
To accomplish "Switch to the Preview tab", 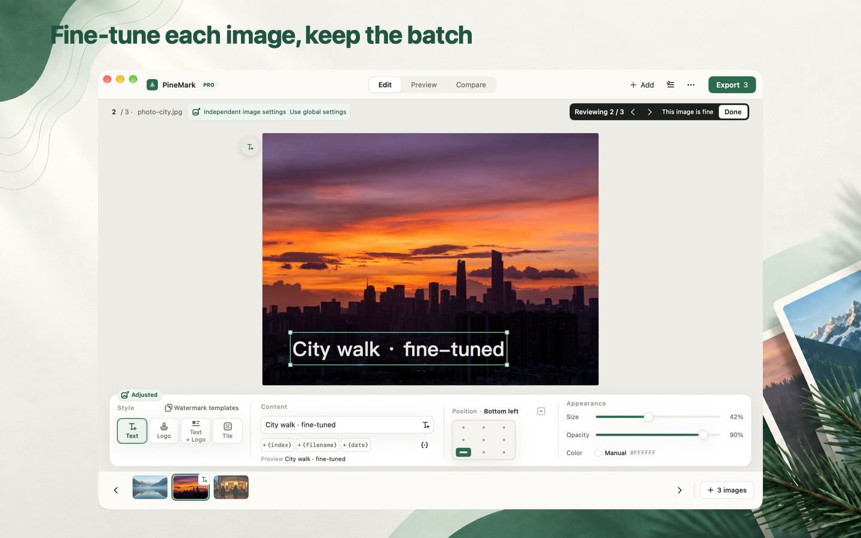I will tap(424, 85).
